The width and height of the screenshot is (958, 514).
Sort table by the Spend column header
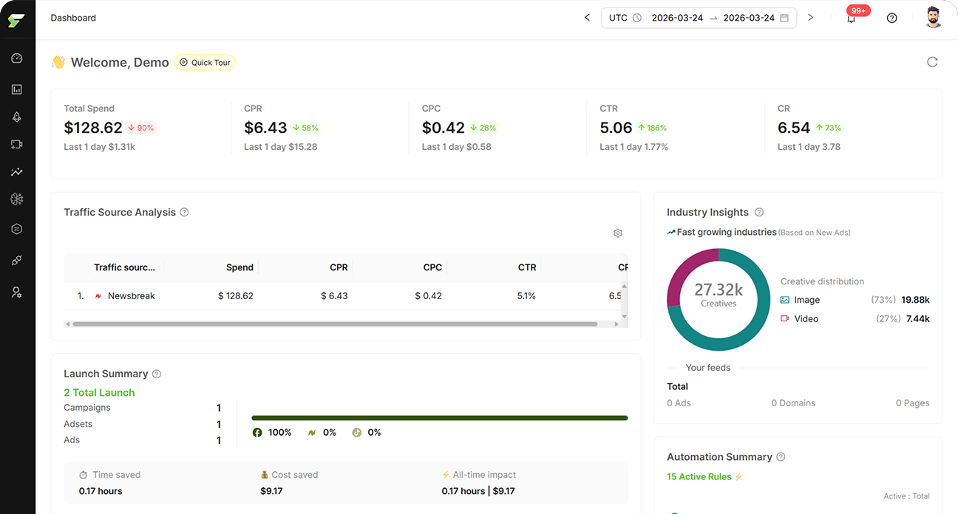click(239, 267)
